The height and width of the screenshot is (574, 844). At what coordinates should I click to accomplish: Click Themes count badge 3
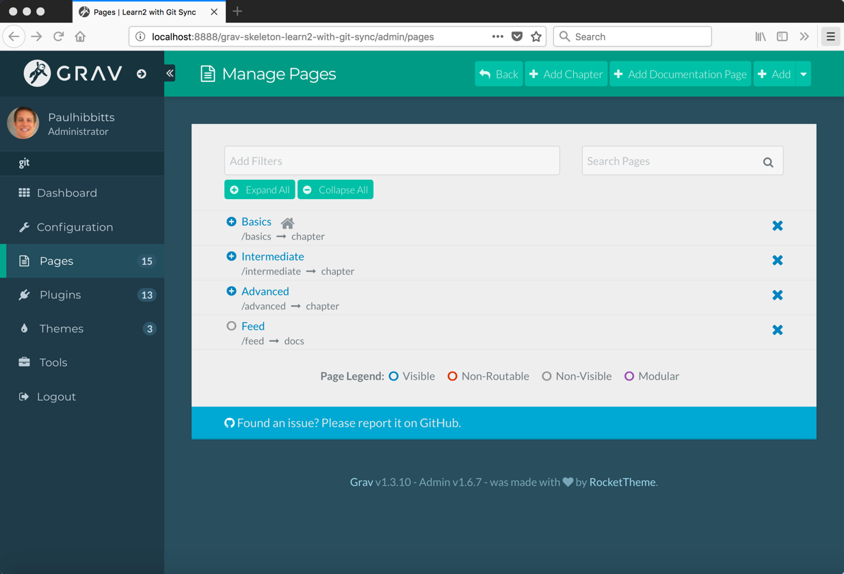coord(149,329)
